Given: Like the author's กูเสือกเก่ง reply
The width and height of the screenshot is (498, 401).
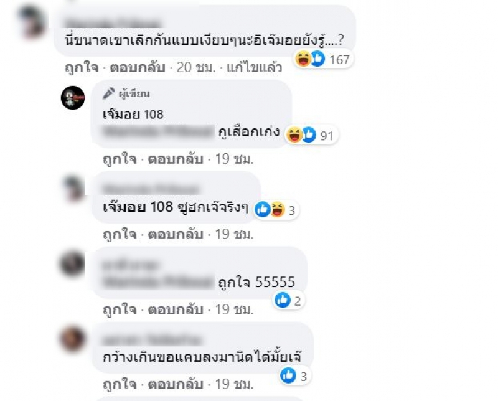Looking at the screenshot, I should pyautogui.click(x=120, y=159).
